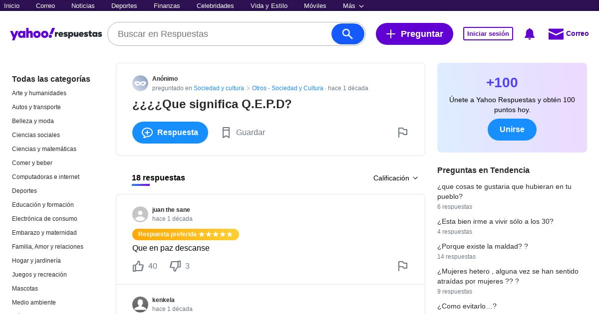Open question about vivir sólo a los 30

tap(495, 221)
